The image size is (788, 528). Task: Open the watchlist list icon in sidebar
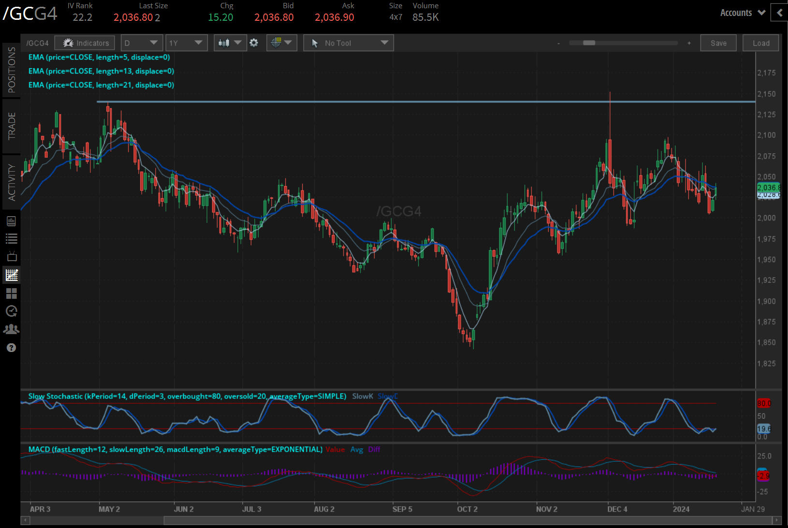pyautogui.click(x=12, y=238)
